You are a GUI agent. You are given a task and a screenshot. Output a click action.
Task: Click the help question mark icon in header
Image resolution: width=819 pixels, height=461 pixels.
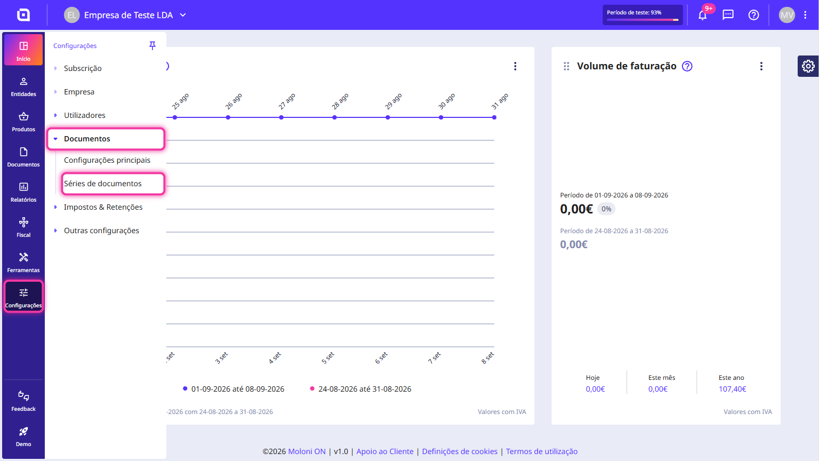(x=753, y=15)
